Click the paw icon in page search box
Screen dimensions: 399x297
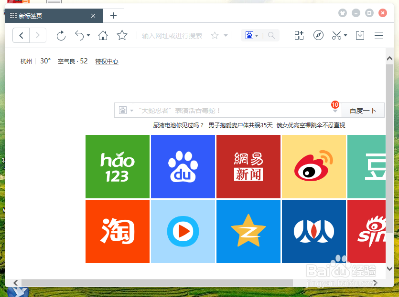[x=123, y=111]
